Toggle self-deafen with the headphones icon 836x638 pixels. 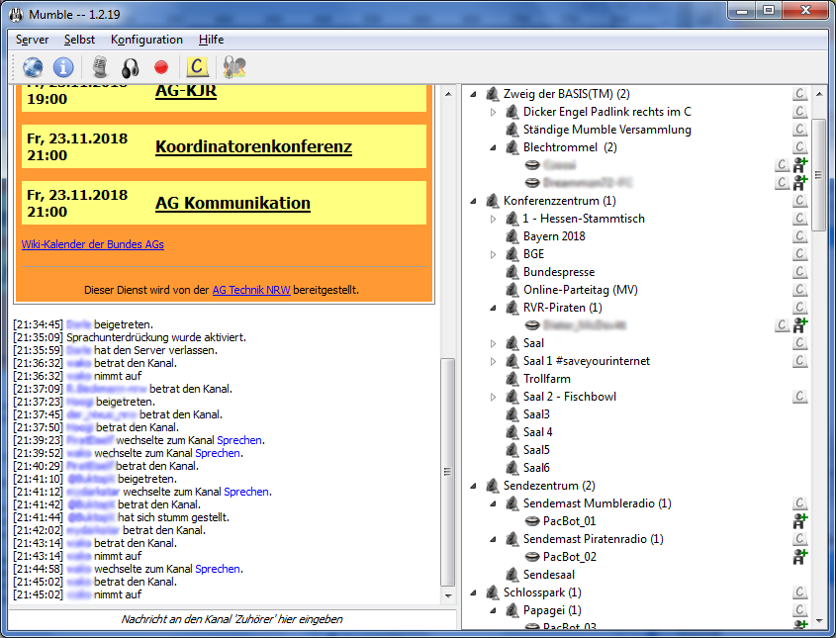point(130,67)
